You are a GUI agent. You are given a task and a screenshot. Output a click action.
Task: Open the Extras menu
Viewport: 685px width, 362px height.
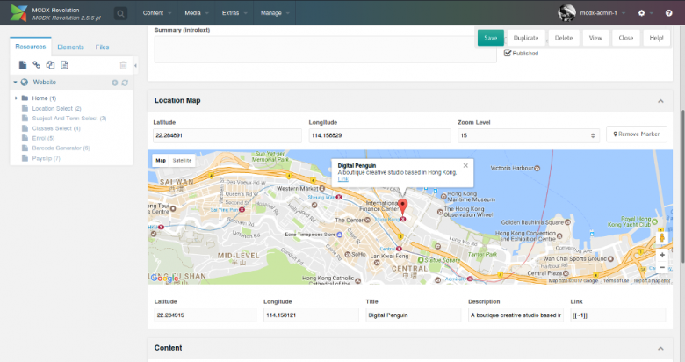click(x=234, y=13)
